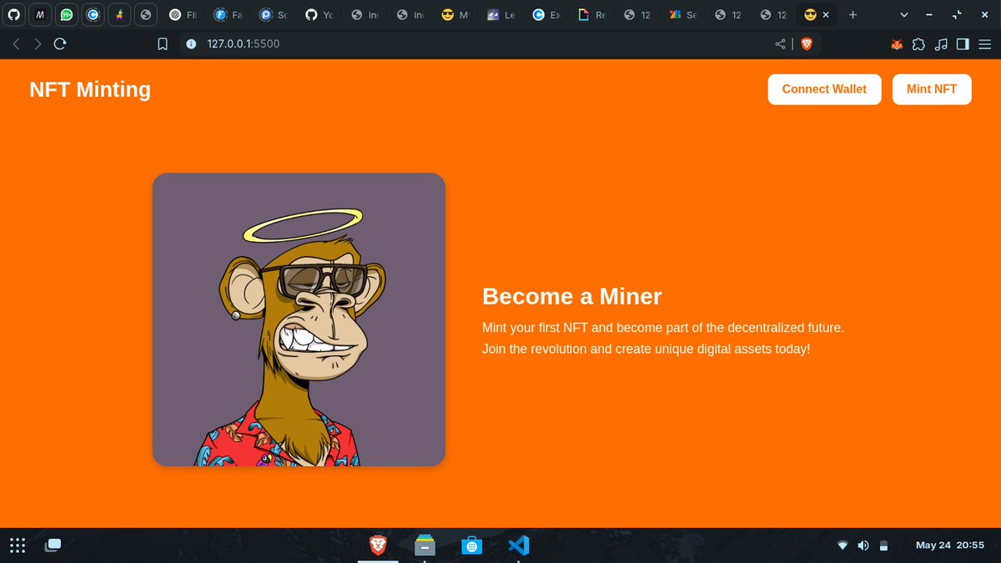Open the pinned globe icon tab
Screen dimensions: 1001x563
[146, 14]
